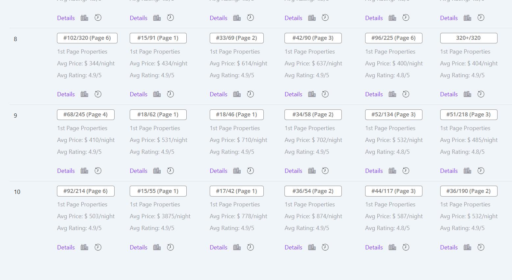Open history clock icon below #15/91 ranking
512x280 pixels.
tap(170, 94)
